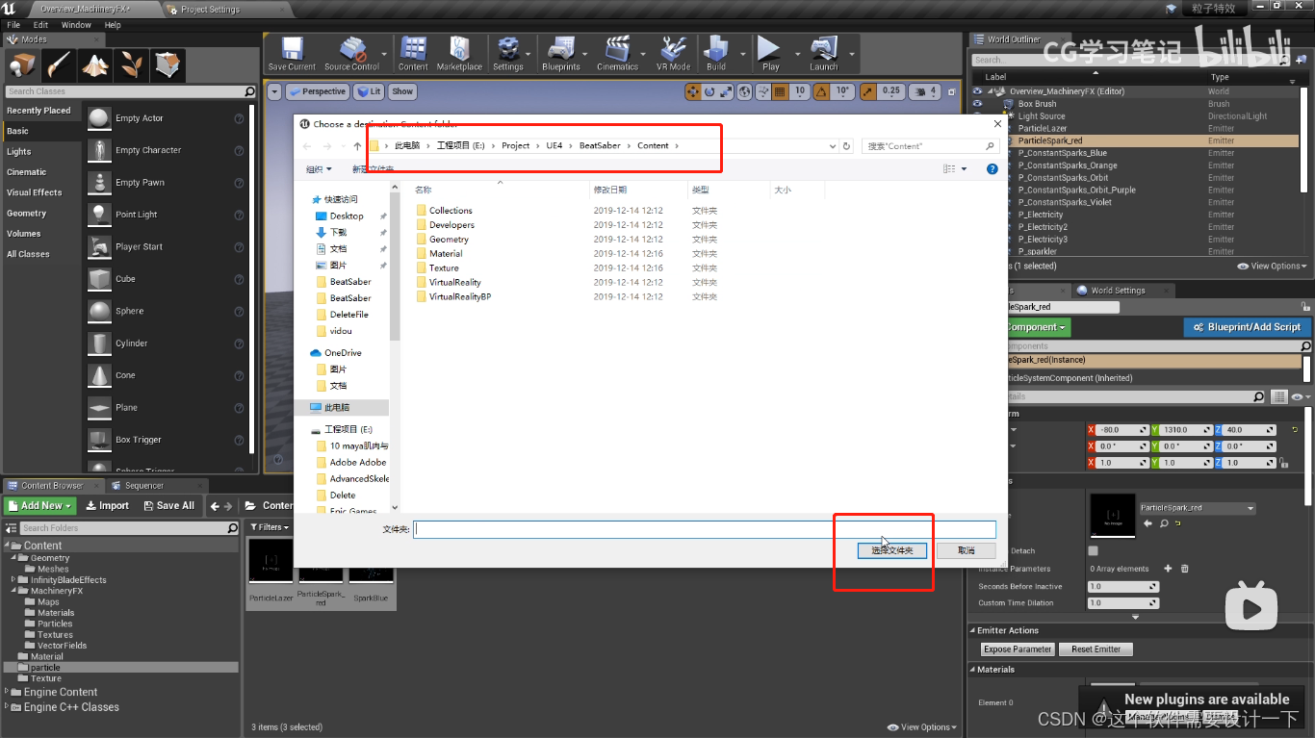Open Edit menu
Image resolution: width=1315 pixels, height=738 pixels.
tap(40, 25)
